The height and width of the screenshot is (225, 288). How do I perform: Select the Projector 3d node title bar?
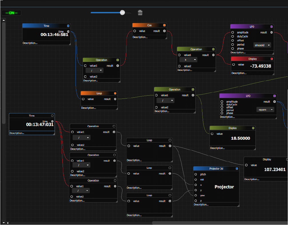pyautogui.click(x=216, y=168)
